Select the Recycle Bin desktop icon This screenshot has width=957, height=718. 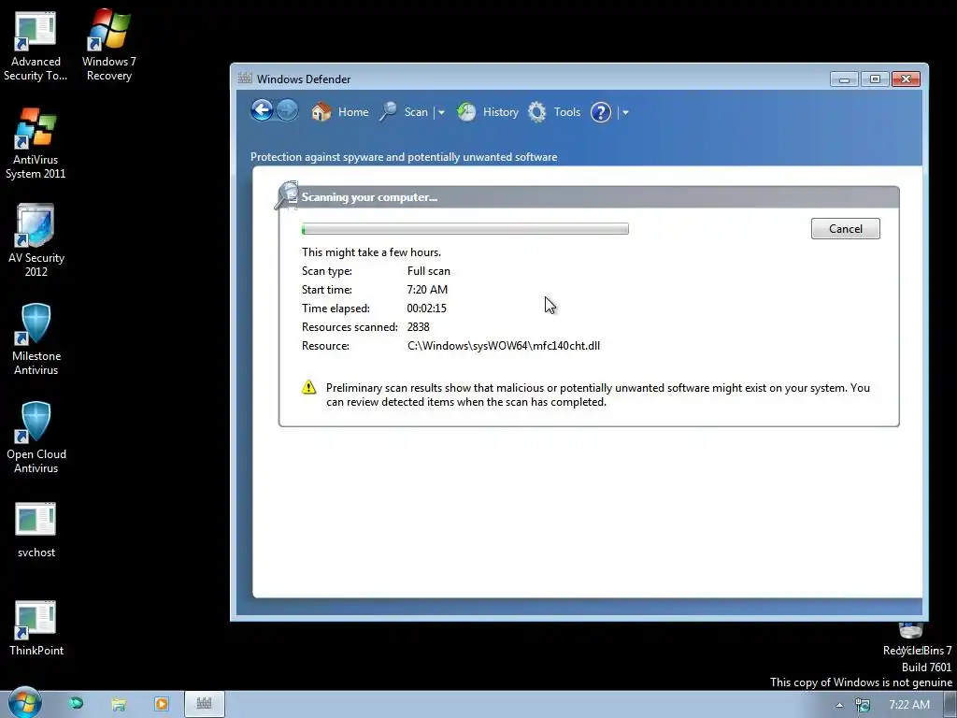click(911, 639)
